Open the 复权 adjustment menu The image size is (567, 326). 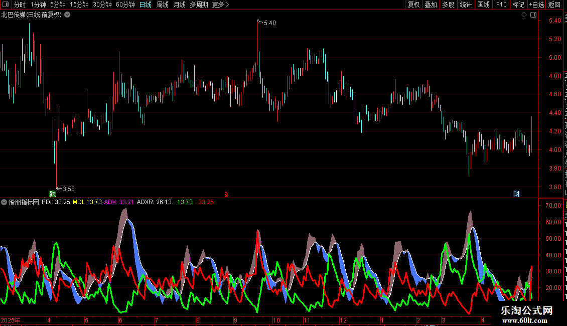coord(413,5)
